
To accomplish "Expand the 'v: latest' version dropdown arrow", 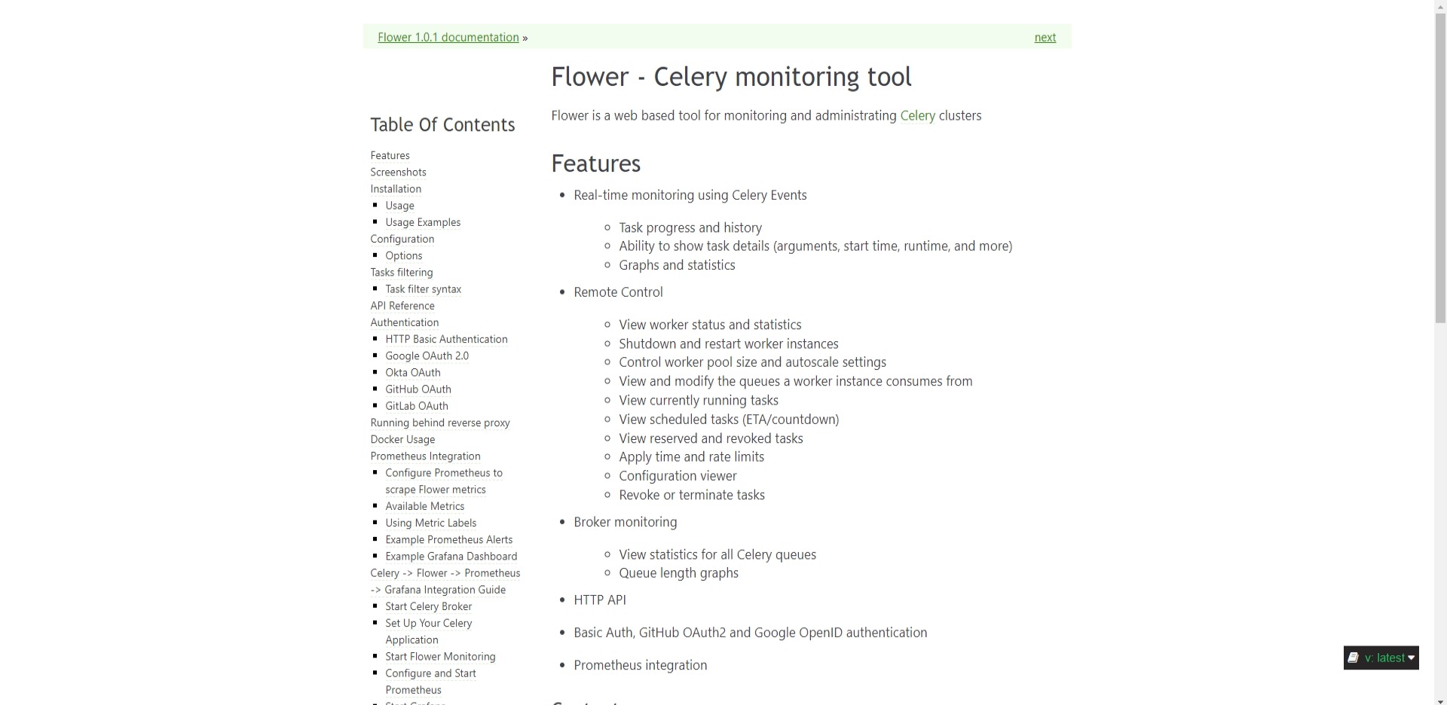I will tap(1412, 658).
